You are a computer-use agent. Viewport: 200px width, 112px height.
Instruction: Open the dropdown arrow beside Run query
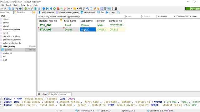[72, 9]
